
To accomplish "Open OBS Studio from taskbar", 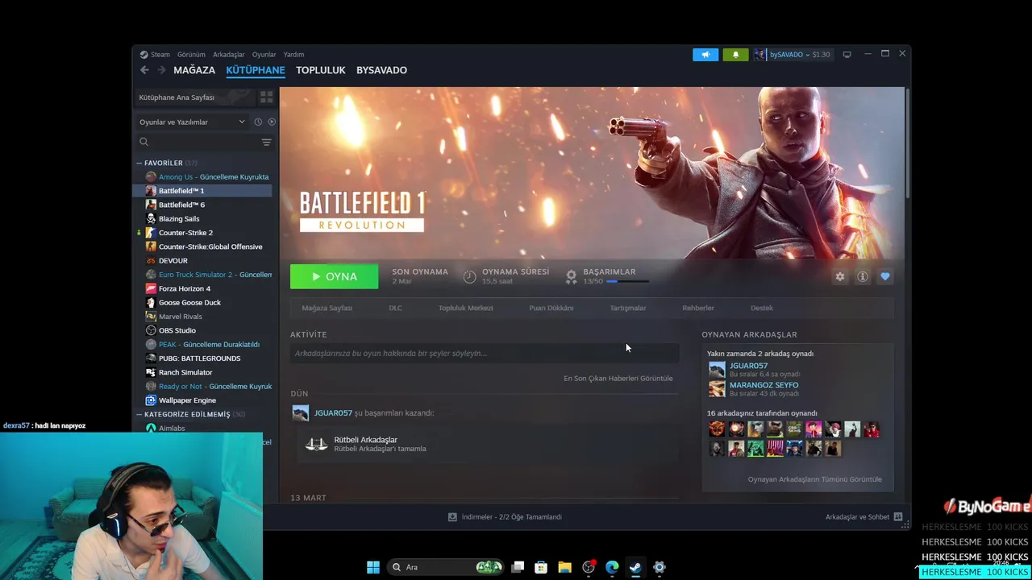I will pos(589,567).
